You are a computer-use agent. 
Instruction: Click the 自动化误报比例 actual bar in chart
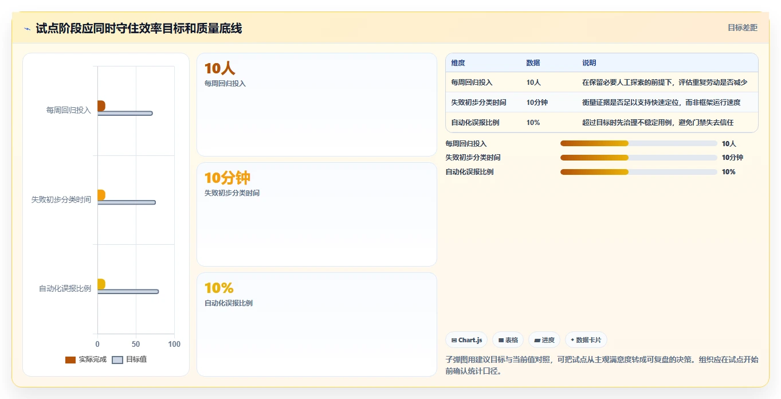101,284
